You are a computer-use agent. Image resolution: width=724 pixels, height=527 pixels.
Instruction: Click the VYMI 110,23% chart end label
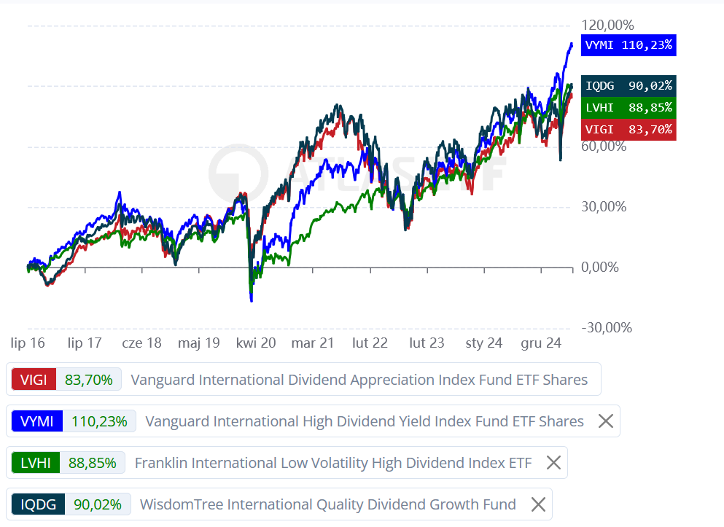[x=628, y=45]
